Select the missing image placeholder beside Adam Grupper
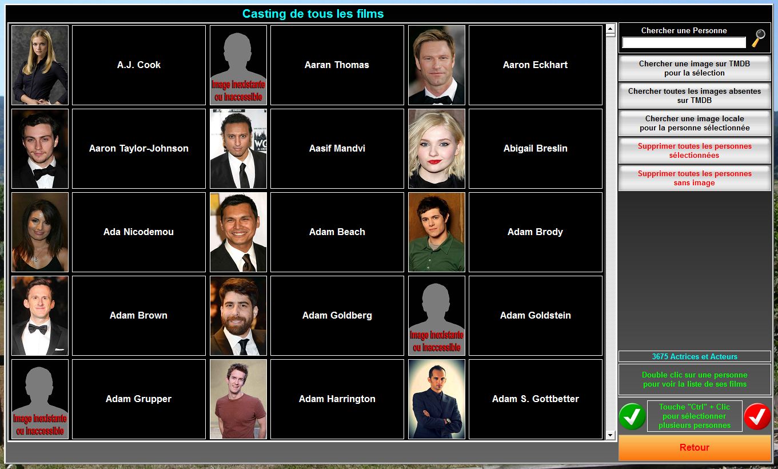Image resolution: width=778 pixels, height=469 pixels. (x=40, y=399)
